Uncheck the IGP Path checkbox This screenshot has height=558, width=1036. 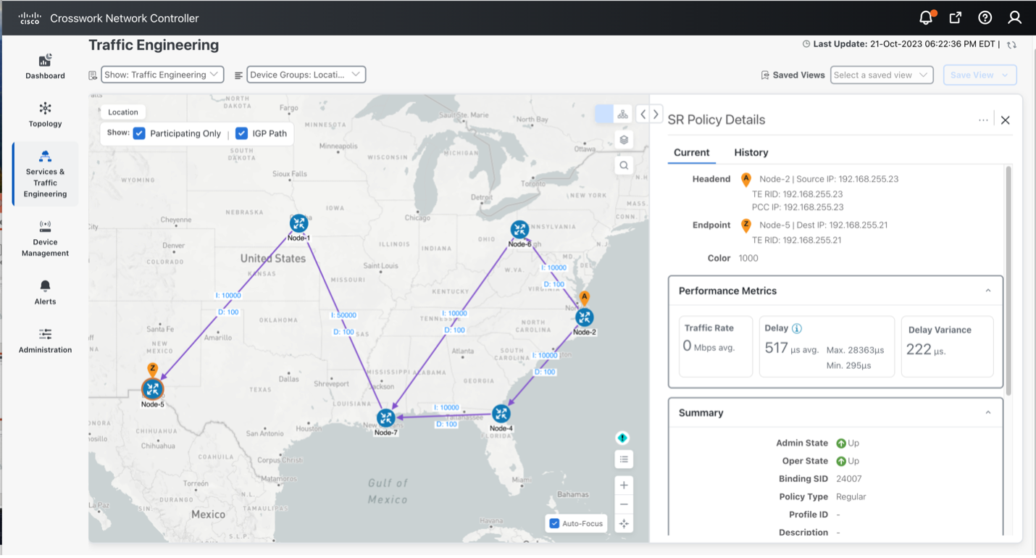coord(242,133)
